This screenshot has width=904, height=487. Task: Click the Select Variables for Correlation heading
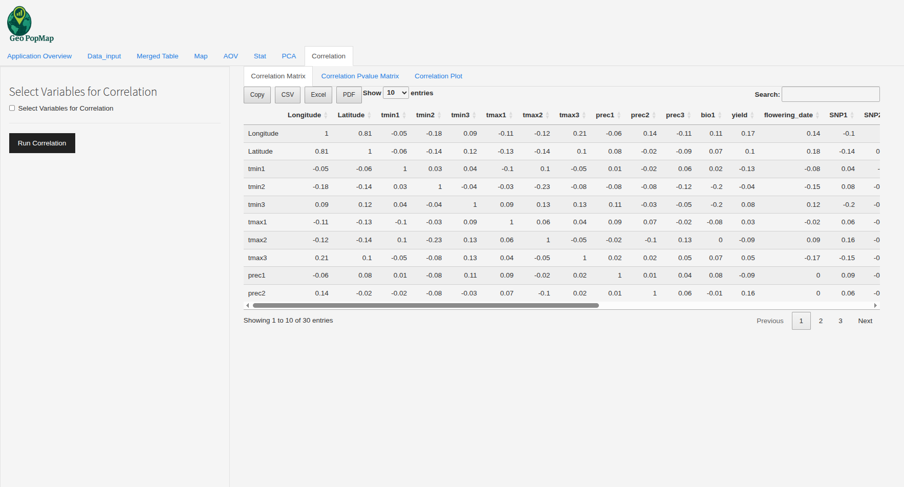click(x=83, y=92)
